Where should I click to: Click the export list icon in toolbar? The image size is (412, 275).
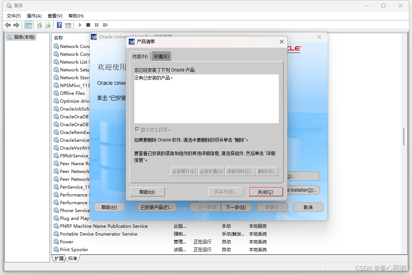[x=48, y=25]
